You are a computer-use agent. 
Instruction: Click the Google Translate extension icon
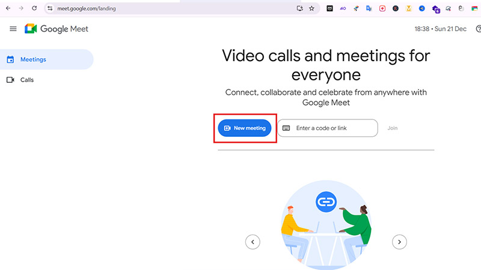point(369,8)
